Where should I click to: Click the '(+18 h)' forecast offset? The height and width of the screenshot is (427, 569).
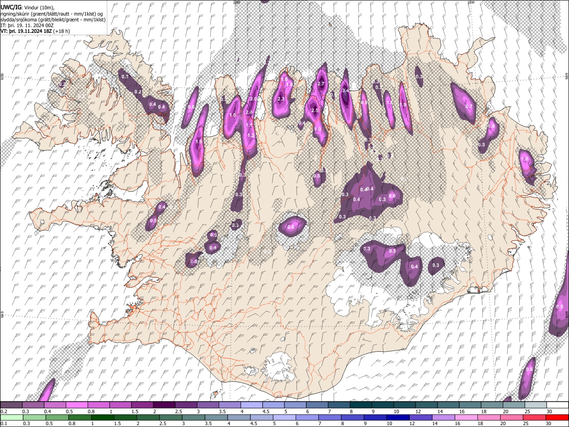(x=62, y=31)
